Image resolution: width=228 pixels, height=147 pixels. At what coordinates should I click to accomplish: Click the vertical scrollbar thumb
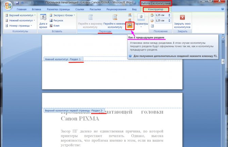click(223, 61)
